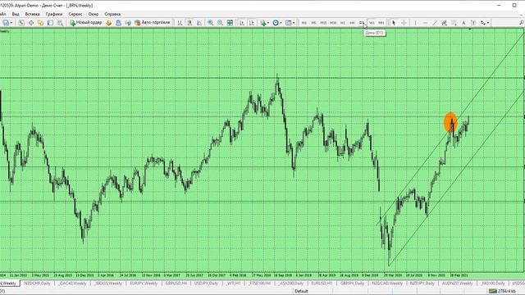Image resolution: width=525 pixels, height=295 pixels.
Task: Zoom in on the chart
Action: click(210, 23)
